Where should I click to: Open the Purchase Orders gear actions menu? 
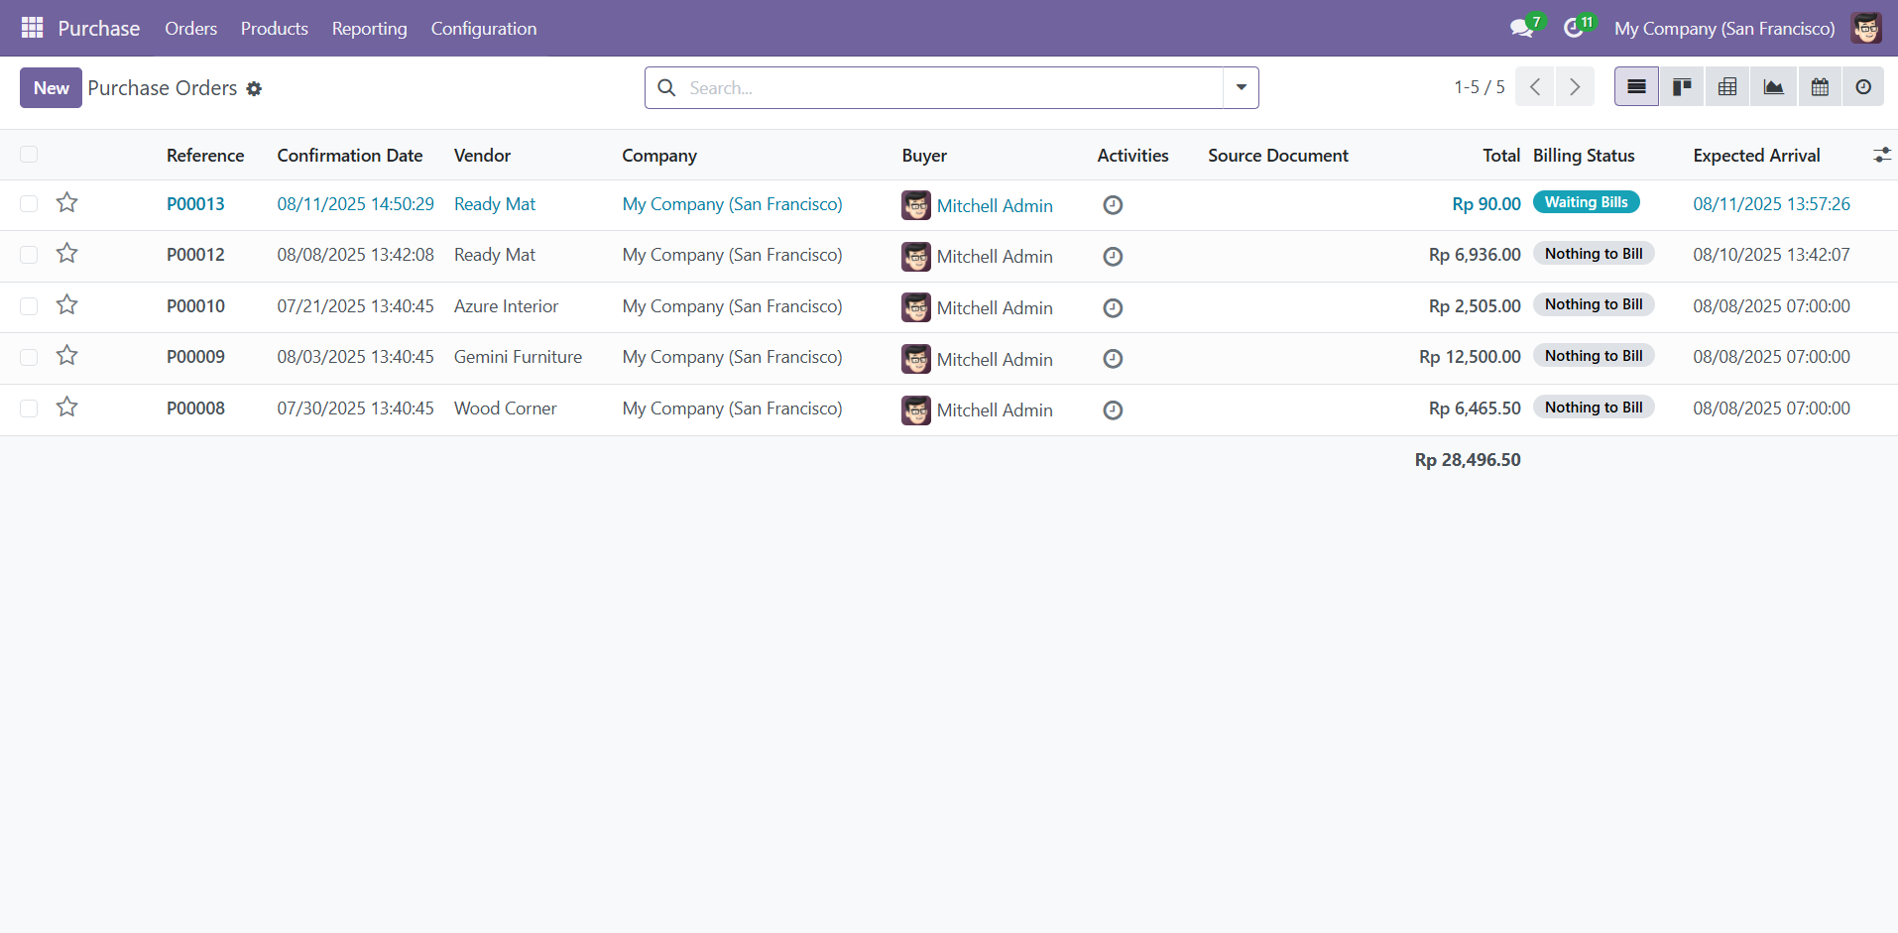coord(254,89)
